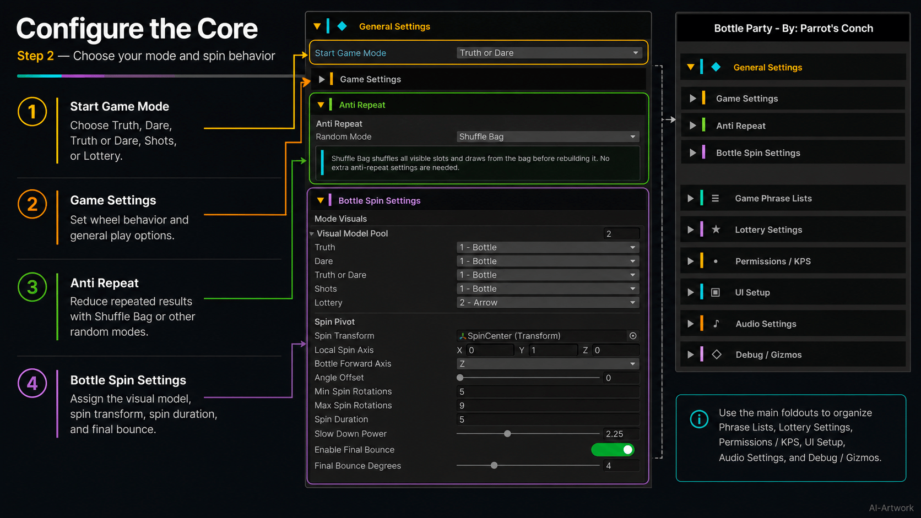Click the Spin Duration value field

click(x=548, y=419)
